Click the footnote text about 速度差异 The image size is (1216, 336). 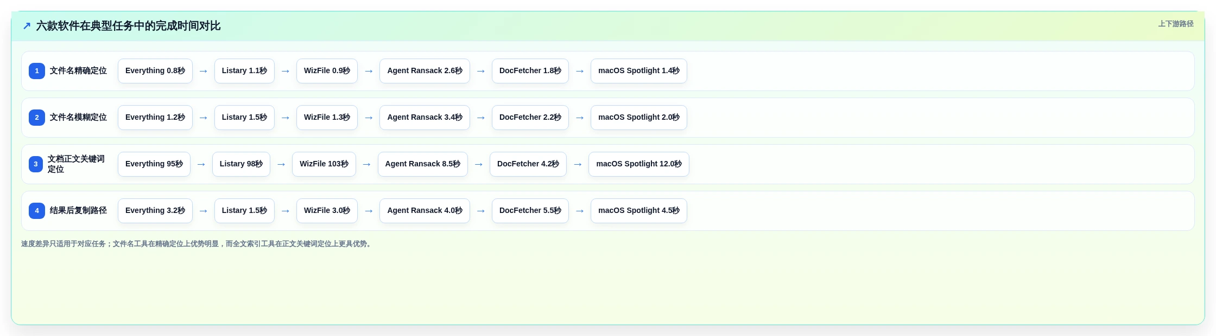coord(197,244)
